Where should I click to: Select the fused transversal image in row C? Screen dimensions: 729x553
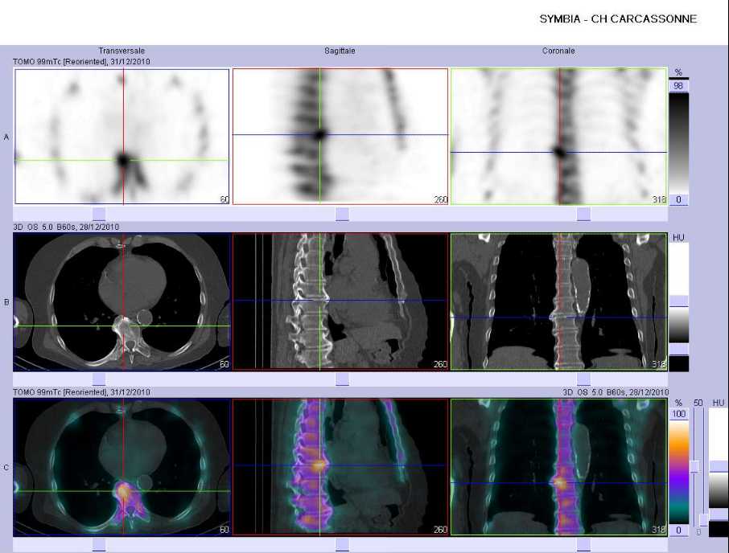point(121,467)
